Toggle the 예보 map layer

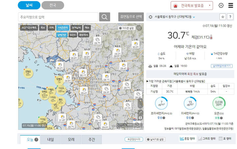pos(87,28)
